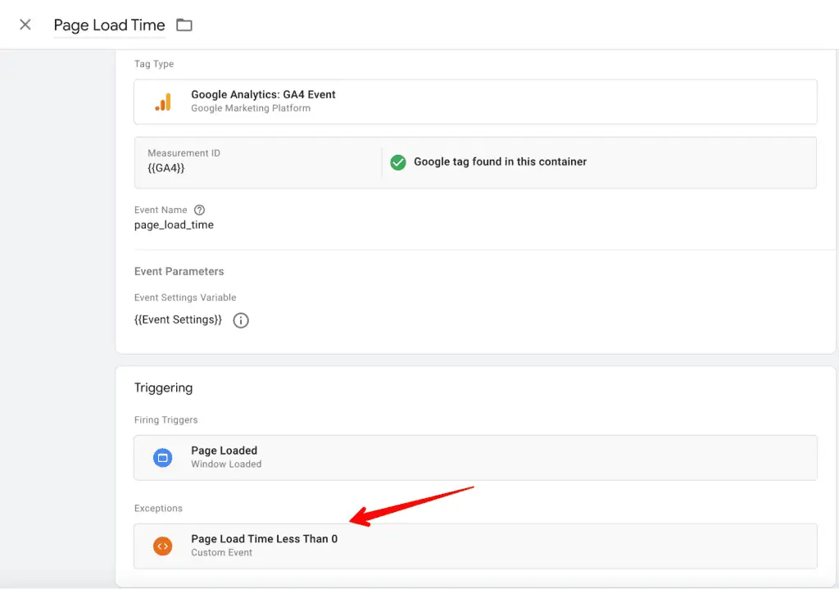
Task: Click the Exceptions section label
Action: tap(158, 508)
